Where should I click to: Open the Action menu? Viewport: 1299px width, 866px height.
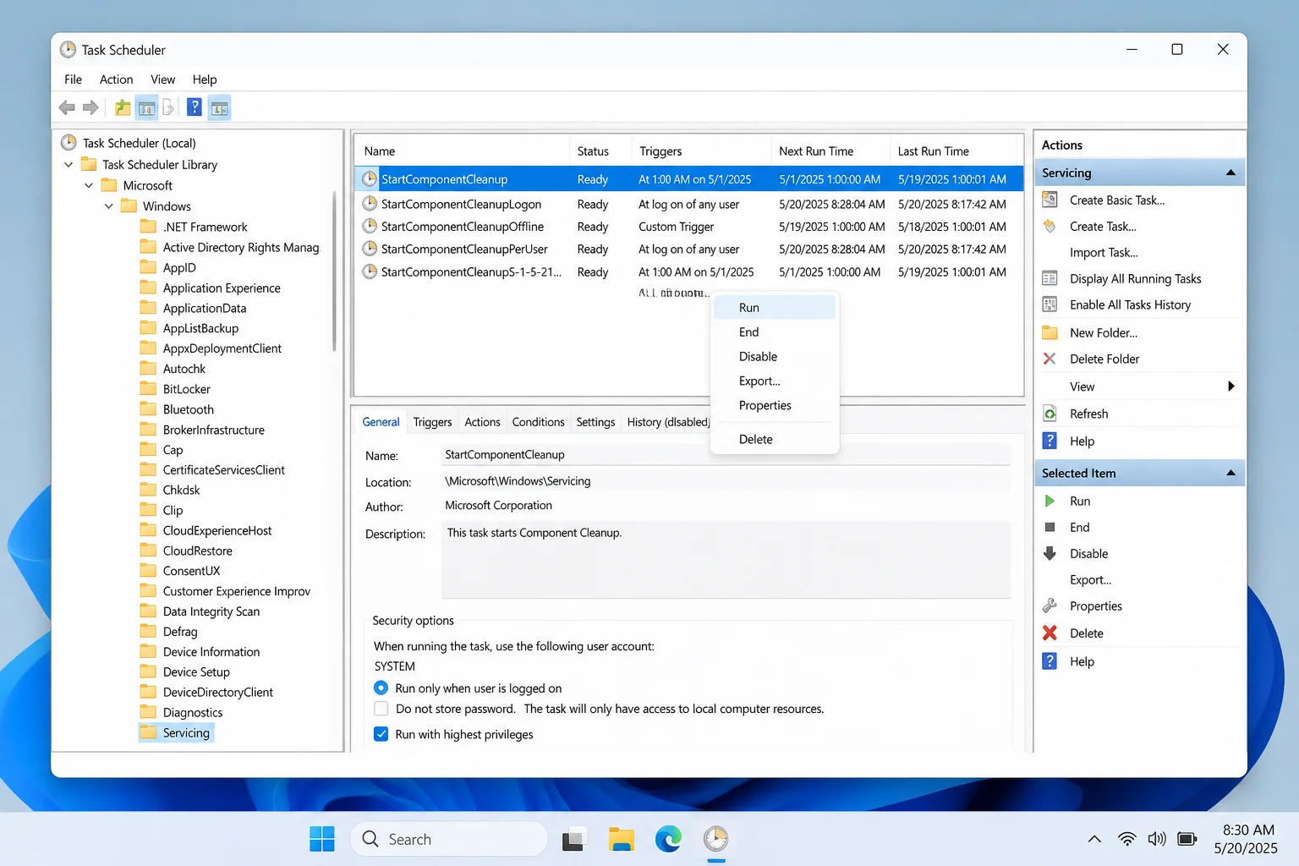[x=116, y=79]
